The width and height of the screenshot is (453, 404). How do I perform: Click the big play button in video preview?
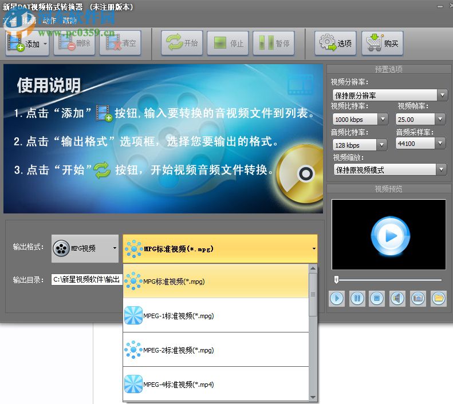click(x=391, y=236)
